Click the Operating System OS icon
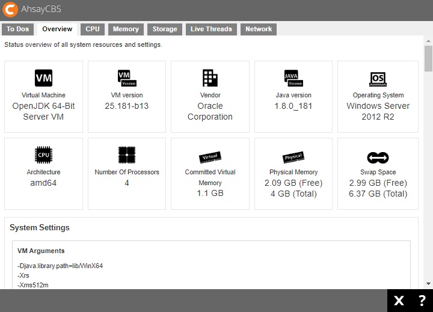The height and width of the screenshot is (312, 433). [378, 78]
